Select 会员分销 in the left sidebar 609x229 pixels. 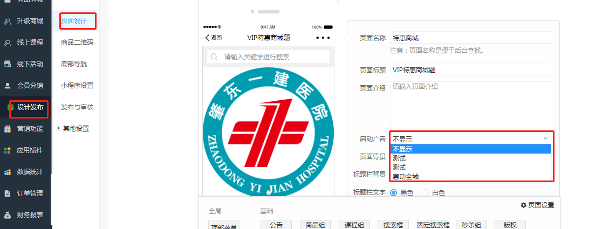click(x=25, y=85)
